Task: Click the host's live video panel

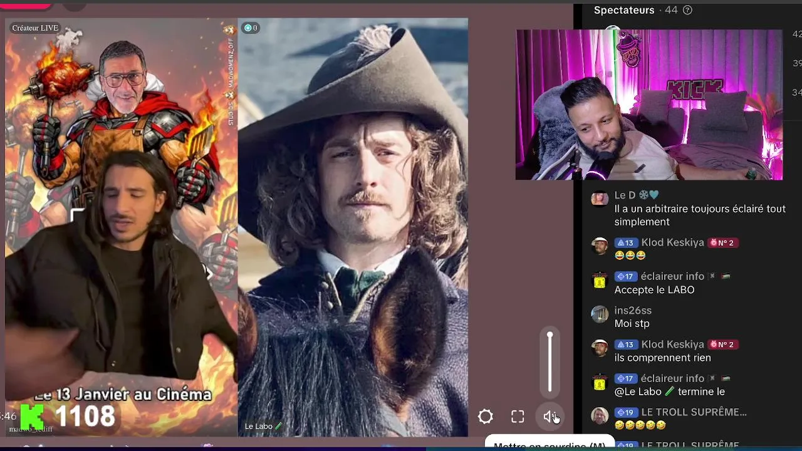Action: point(122,227)
